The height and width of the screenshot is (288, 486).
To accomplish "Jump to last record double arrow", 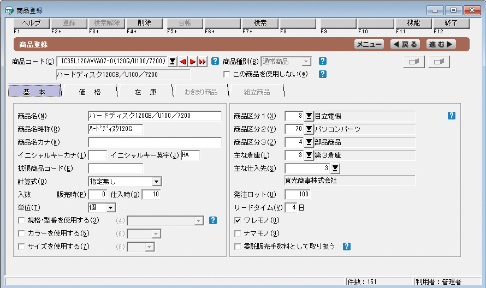I will (x=203, y=62).
